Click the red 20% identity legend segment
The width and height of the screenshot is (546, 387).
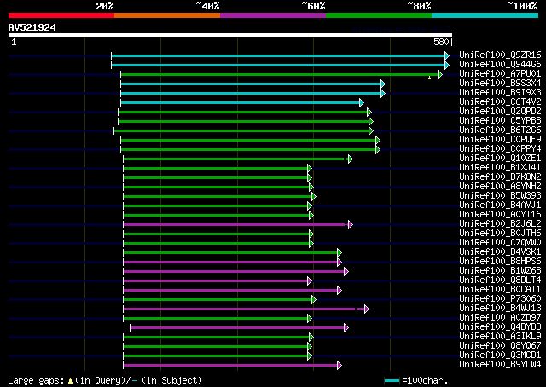[x=61, y=15]
